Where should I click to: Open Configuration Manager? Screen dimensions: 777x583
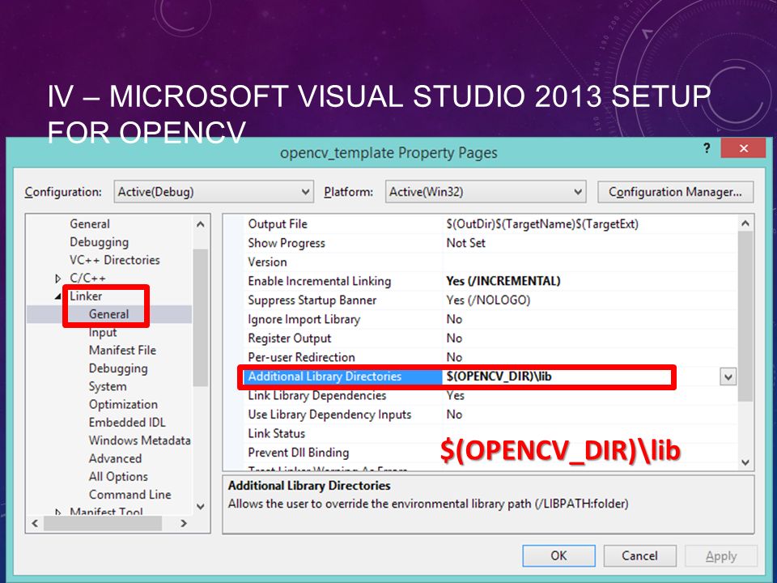(675, 192)
